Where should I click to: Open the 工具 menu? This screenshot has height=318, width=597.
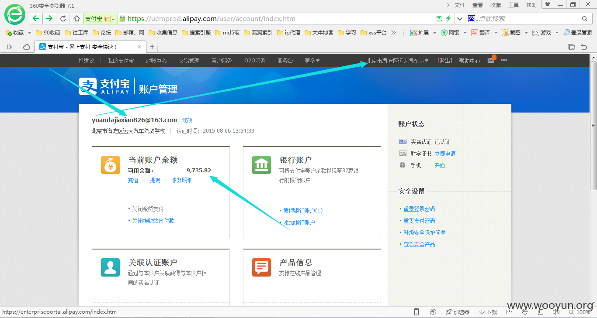514,5
